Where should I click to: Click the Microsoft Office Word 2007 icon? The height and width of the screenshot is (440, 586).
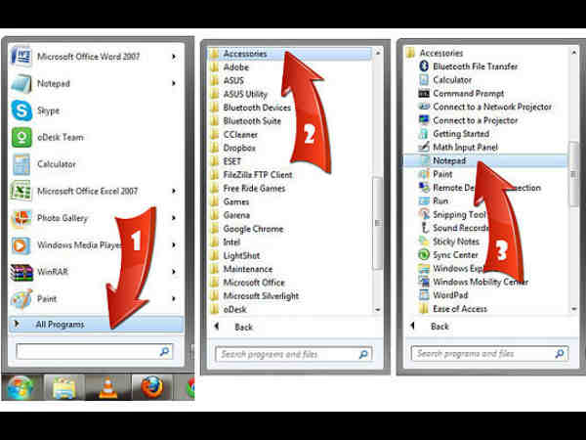click(x=21, y=57)
